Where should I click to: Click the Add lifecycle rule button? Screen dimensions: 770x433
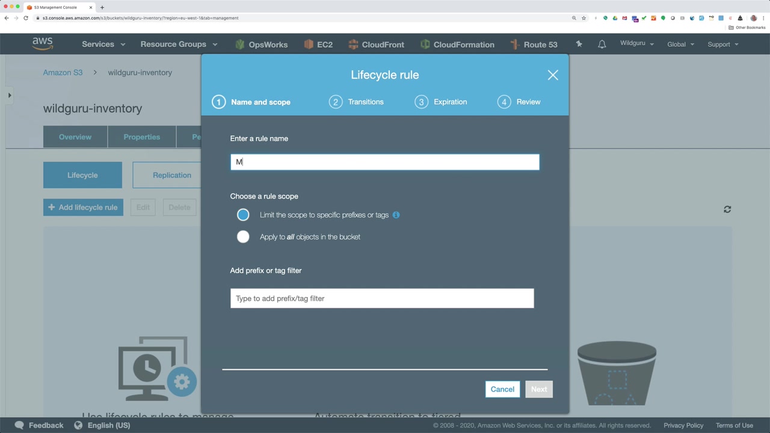(83, 207)
